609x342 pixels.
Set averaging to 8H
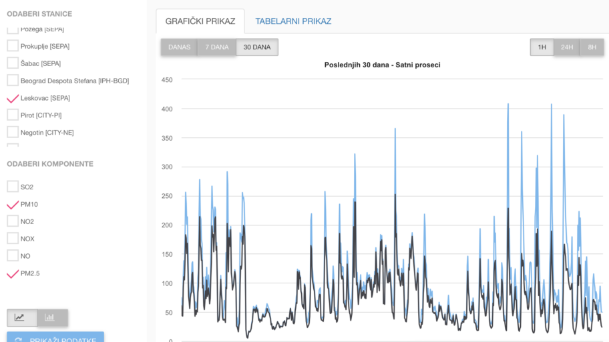pyautogui.click(x=592, y=47)
